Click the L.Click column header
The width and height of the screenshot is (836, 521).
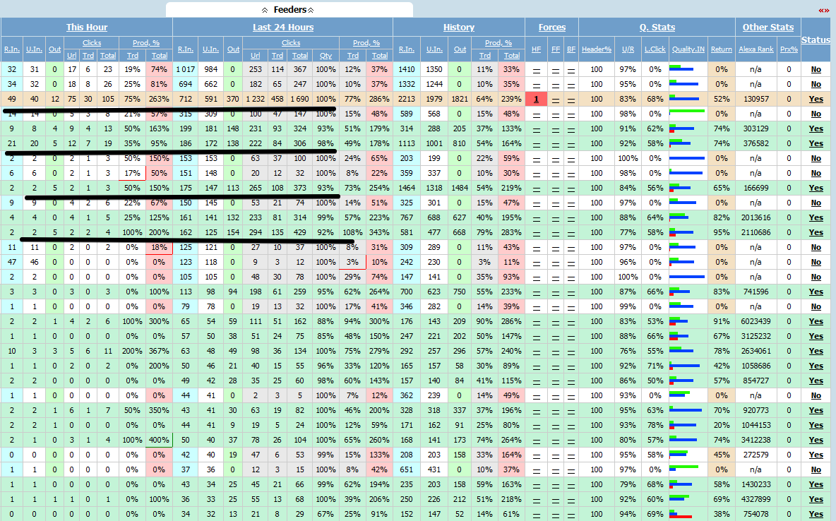pos(655,49)
